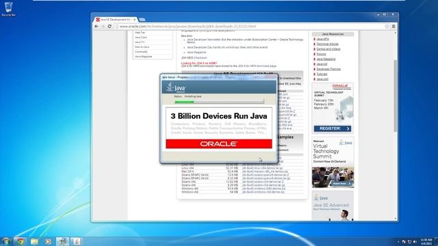Open Demos and Videos resource link
Viewport: 438px width, 246px height.
click(x=328, y=49)
